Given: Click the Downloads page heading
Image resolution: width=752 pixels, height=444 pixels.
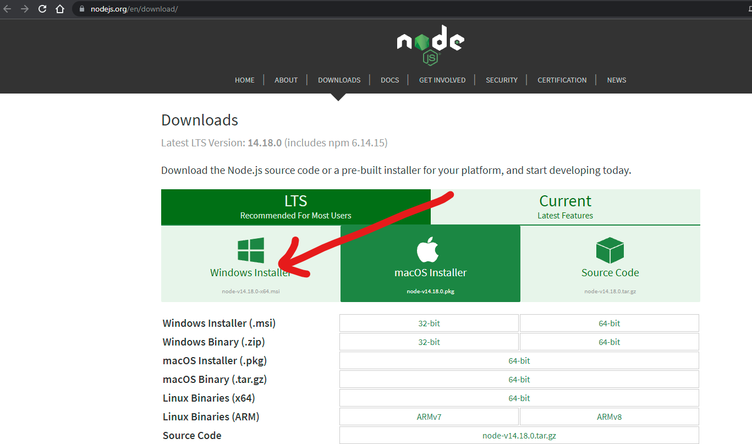Looking at the screenshot, I should coord(200,120).
